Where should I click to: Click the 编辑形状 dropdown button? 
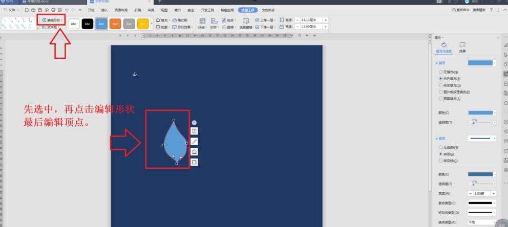(x=52, y=20)
